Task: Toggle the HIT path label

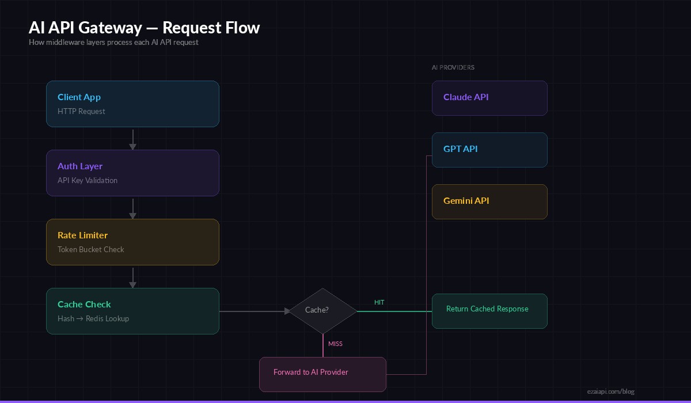Action: click(379, 302)
